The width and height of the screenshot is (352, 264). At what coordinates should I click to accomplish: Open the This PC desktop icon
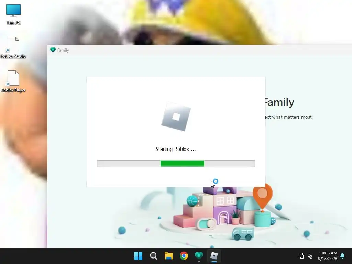click(13, 14)
